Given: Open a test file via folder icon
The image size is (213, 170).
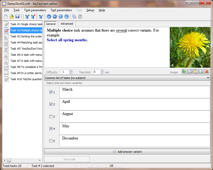Looking at the screenshot, I should 11,17.
